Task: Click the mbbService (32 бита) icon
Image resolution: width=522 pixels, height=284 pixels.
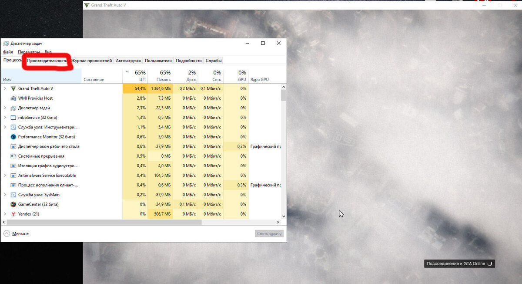Action: click(13, 118)
